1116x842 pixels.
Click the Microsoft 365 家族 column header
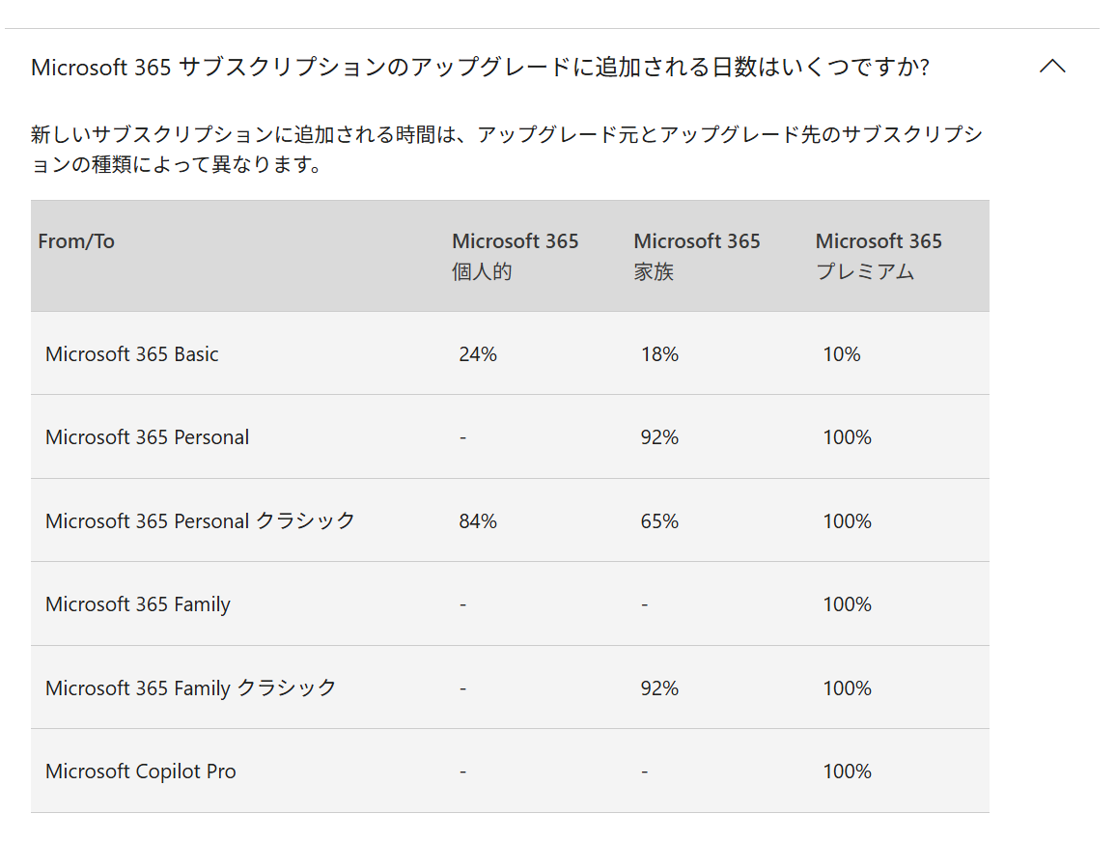pyautogui.click(x=697, y=256)
